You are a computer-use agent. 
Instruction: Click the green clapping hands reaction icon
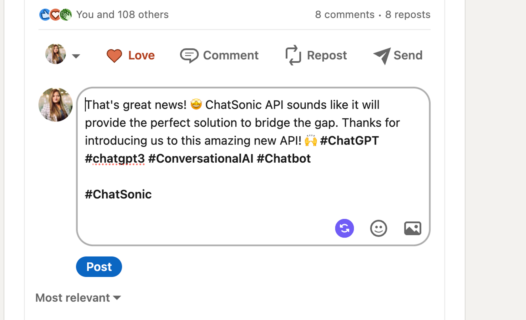point(66,14)
